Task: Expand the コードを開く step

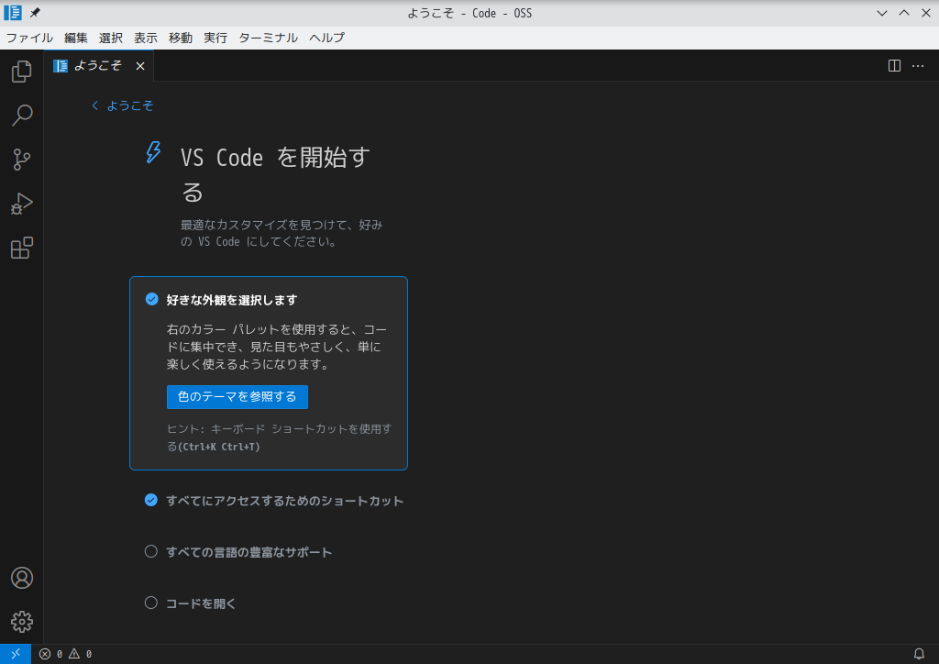Action: 201,603
